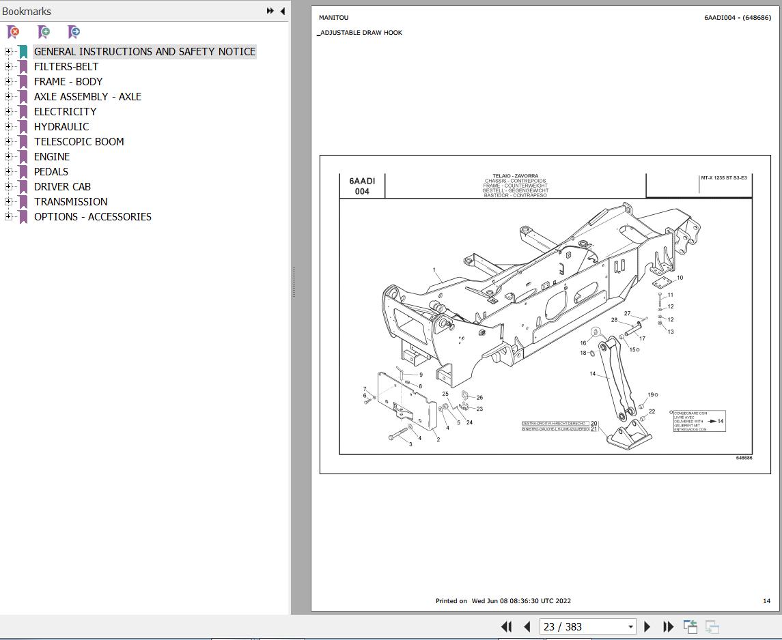Go to previous page arrow
Screen dimensions: 782x640
coord(527,626)
